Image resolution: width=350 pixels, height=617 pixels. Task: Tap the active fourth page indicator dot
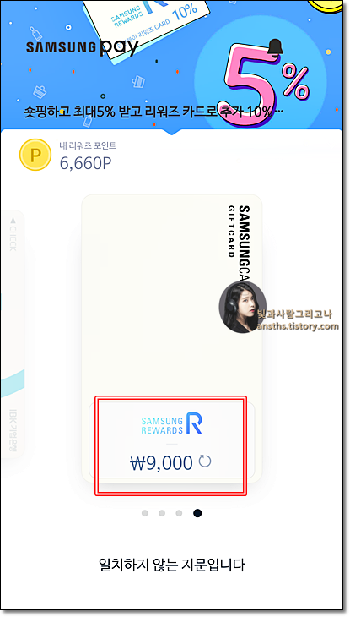click(197, 513)
